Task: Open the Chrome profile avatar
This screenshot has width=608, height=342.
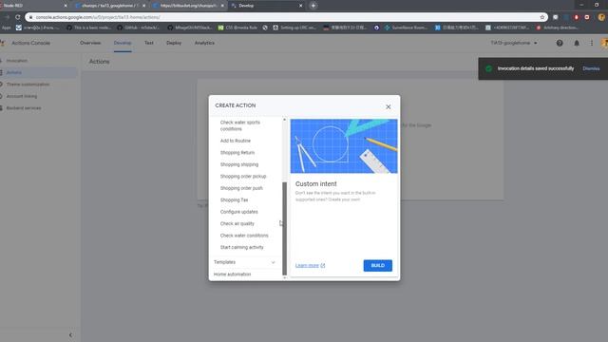Action: [x=601, y=17]
